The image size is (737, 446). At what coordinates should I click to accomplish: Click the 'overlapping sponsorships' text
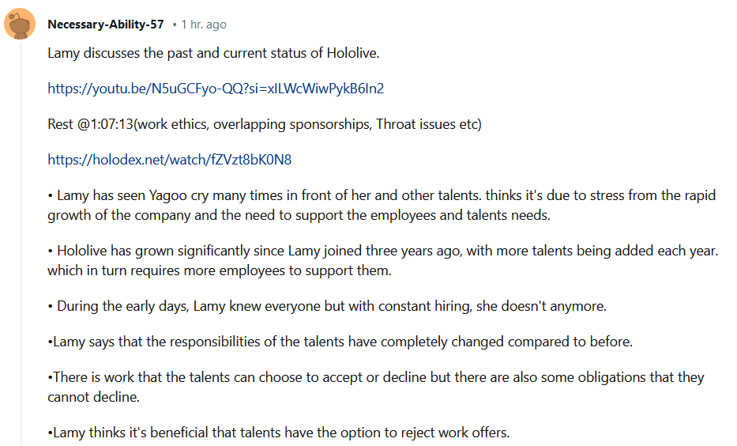tap(291, 124)
